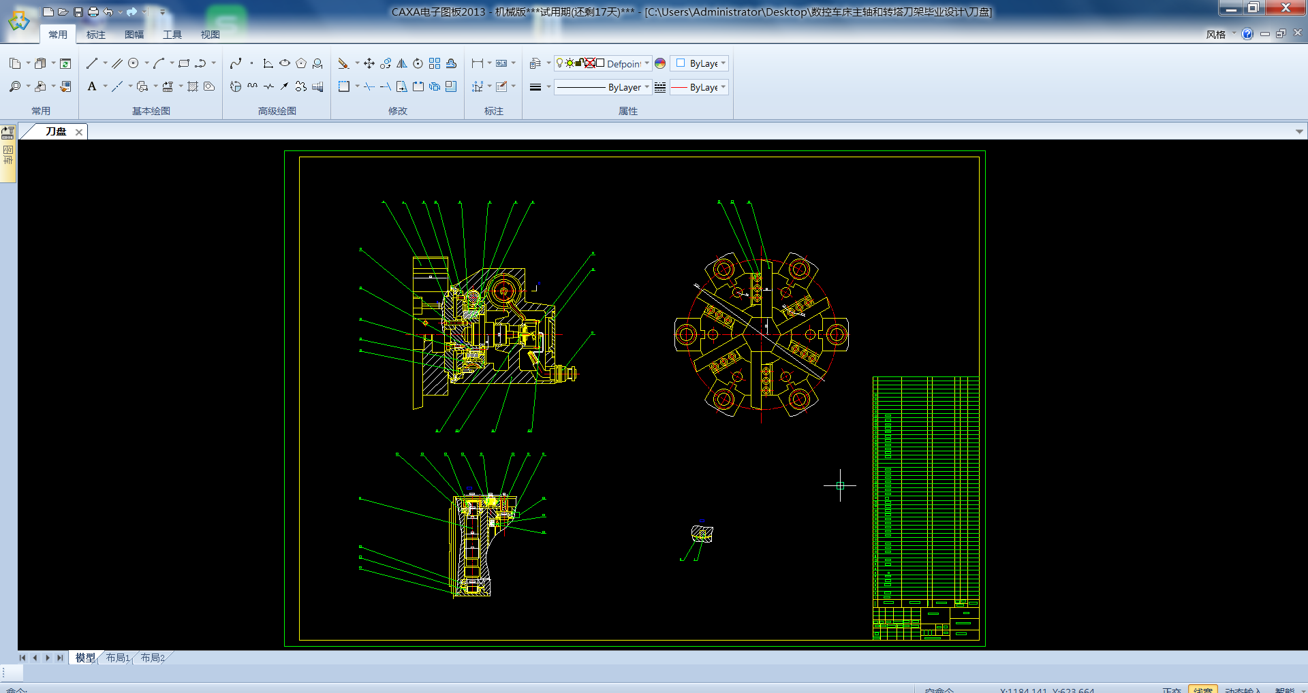
Task: Close the 刀盘 document tab
Action: click(79, 132)
